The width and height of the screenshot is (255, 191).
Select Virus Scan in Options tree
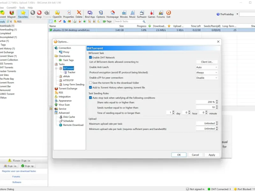[x=64, y=105]
